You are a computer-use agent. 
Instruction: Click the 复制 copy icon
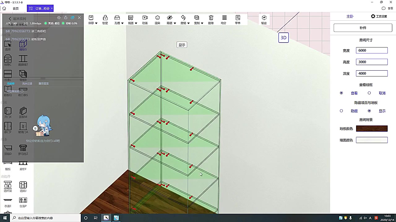click(197, 18)
